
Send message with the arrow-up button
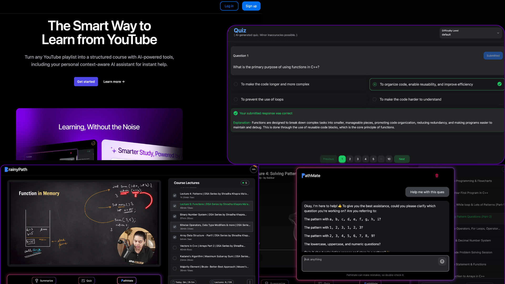[x=442, y=261]
